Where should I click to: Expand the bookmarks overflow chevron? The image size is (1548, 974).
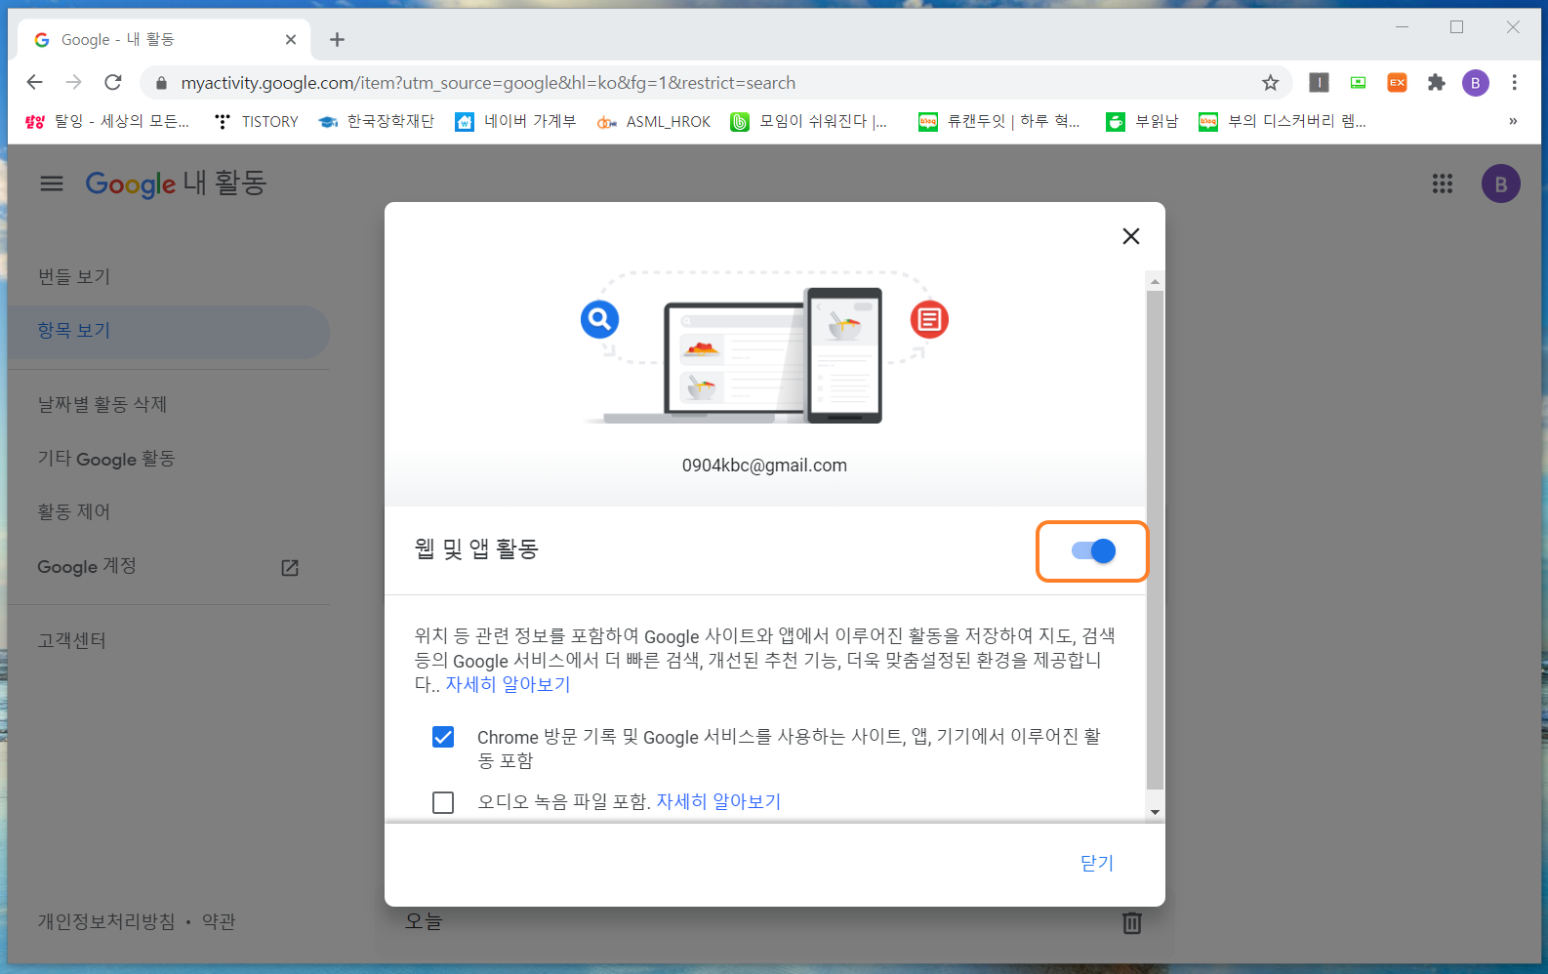coord(1513,121)
